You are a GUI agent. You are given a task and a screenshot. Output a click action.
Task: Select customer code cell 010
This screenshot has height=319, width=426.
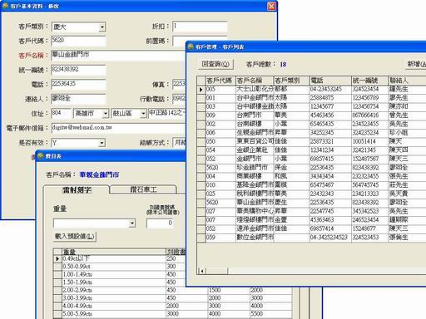coord(220,185)
